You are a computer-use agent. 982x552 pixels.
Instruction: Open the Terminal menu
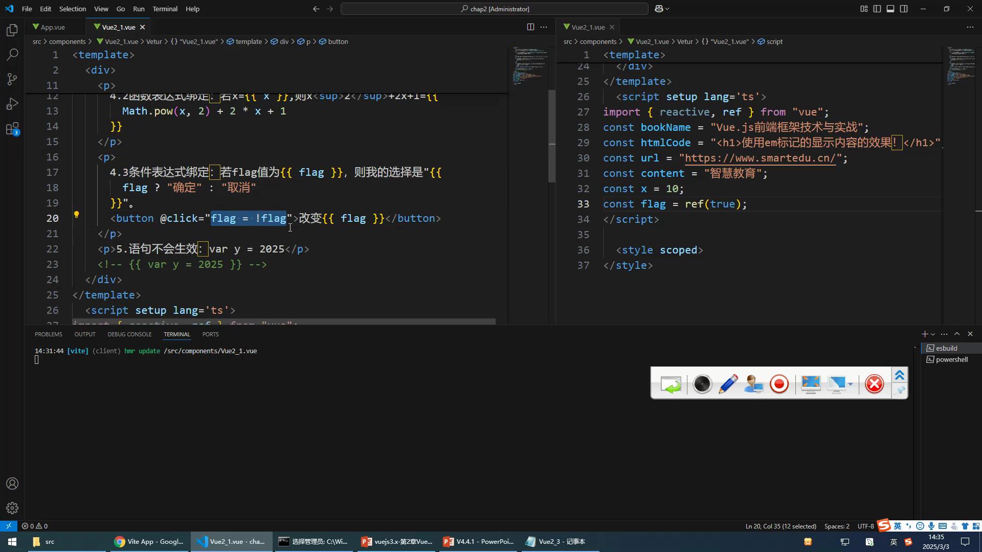[x=165, y=9]
